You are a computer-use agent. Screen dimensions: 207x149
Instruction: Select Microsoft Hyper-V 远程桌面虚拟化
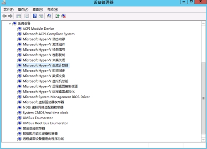point(49,92)
